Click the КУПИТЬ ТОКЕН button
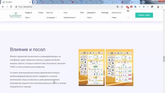This screenshot has width=165, height=93. click(144, 15)
